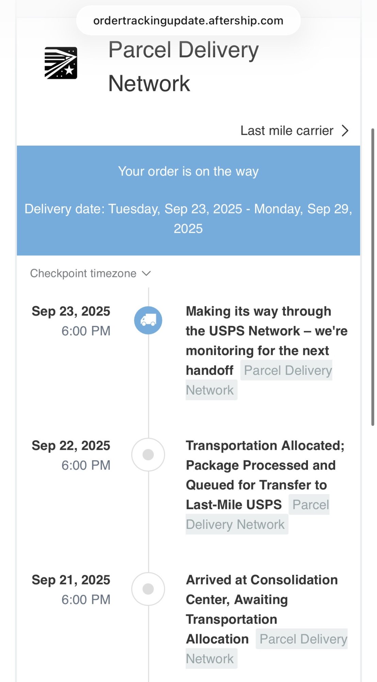377x682 pixels.
Task: Expand the Checkpoint timezone dropdown
Action: (x=83, y=273)
